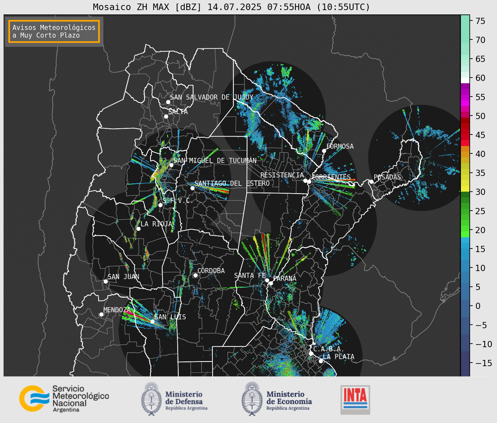The image size is (497, 423).
Task: Click the FORMOSA label text
Action: point(340,146)
